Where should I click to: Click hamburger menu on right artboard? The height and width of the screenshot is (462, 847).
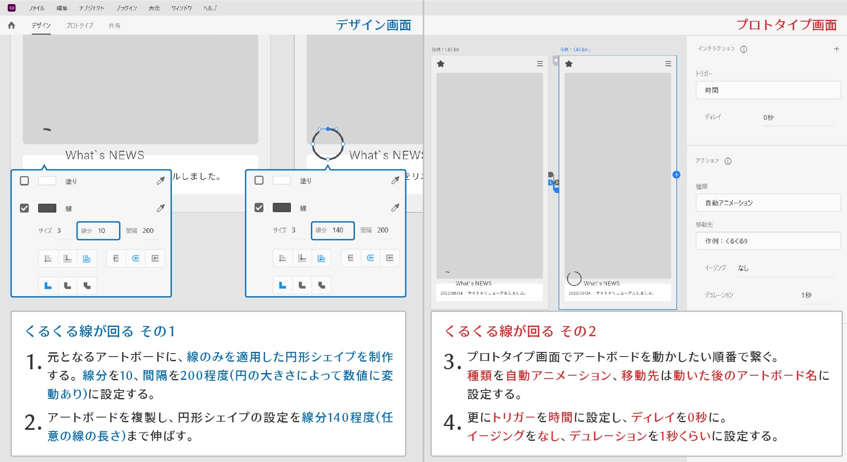(668, 64)
